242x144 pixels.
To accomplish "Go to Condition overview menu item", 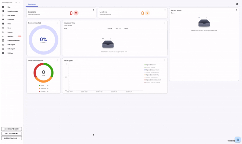I will click(x=13, y=40).
